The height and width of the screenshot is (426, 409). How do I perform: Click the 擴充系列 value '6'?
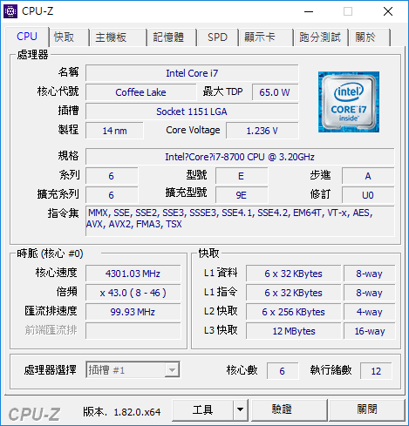tap(112, 195)
